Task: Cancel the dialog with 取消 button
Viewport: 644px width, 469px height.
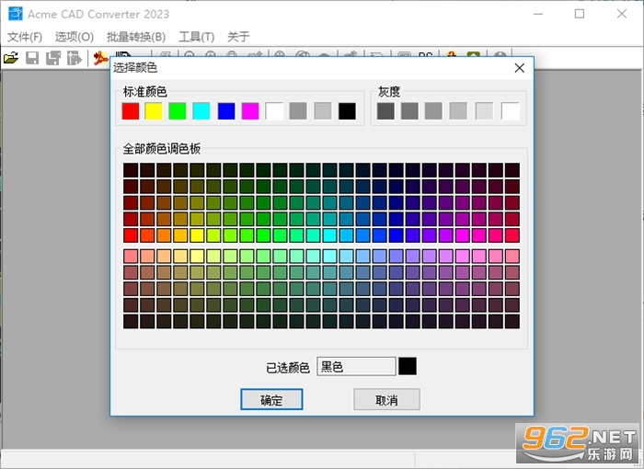Action: [386, 399]
